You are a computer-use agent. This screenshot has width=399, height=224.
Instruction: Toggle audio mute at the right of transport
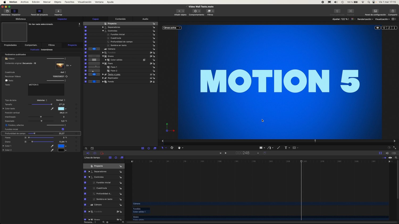[x=387, y=153]
